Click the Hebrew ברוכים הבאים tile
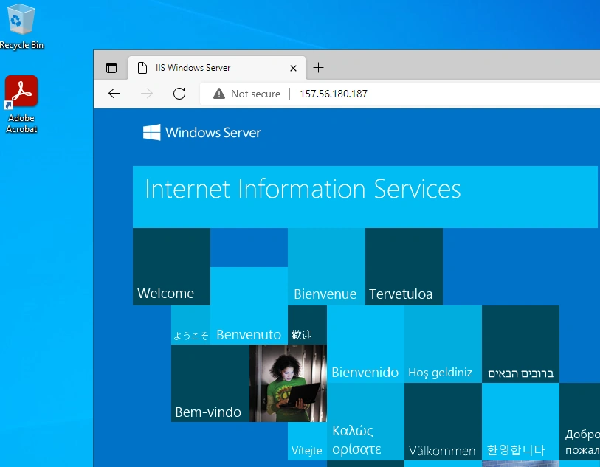600x467 pixels. pyautogui.click(x=520, y=345)
